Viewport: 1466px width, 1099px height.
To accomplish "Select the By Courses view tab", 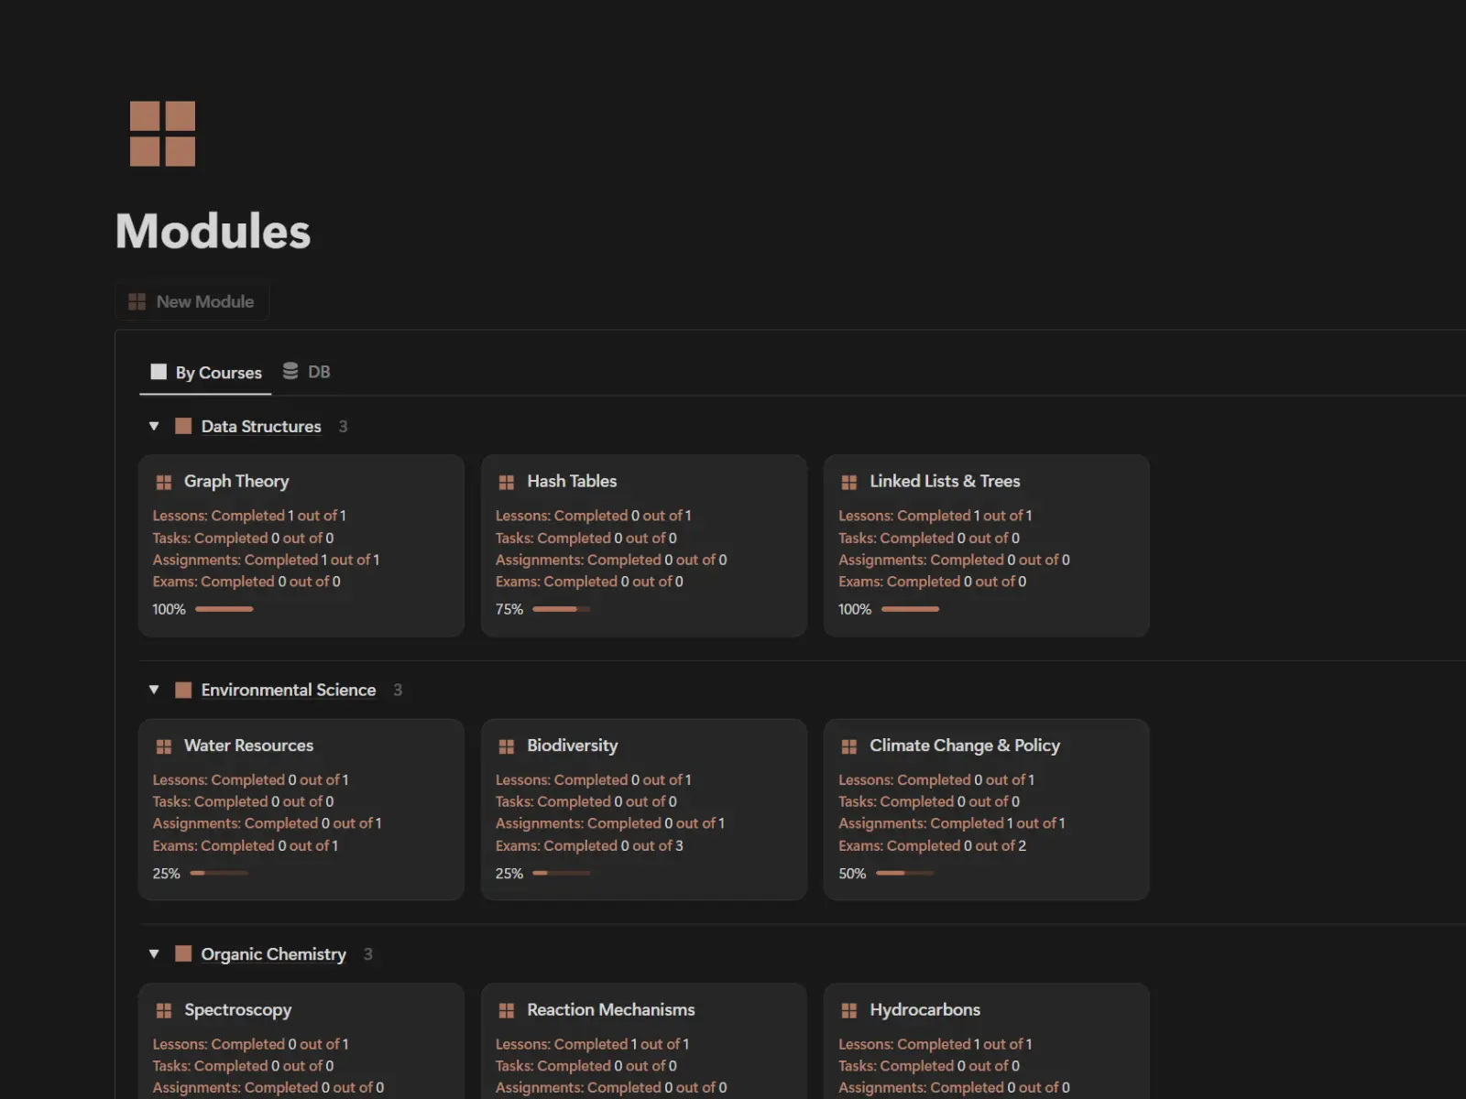I will point(206,373).
